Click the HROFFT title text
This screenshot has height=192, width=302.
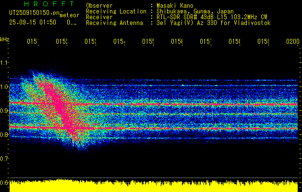coord(49,4)
